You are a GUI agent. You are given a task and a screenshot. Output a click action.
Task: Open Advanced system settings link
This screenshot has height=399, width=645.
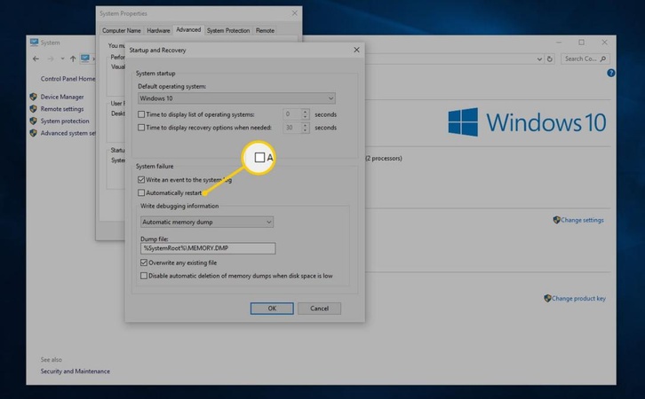click(68, 133)
